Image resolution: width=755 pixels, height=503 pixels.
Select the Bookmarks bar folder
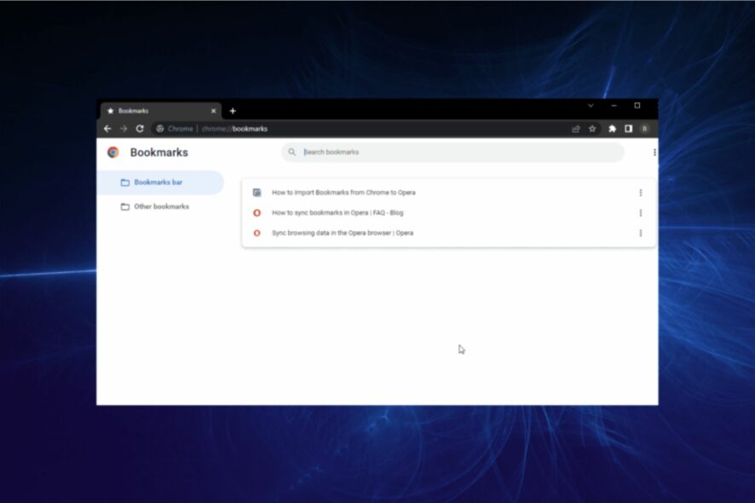[160, 182]
